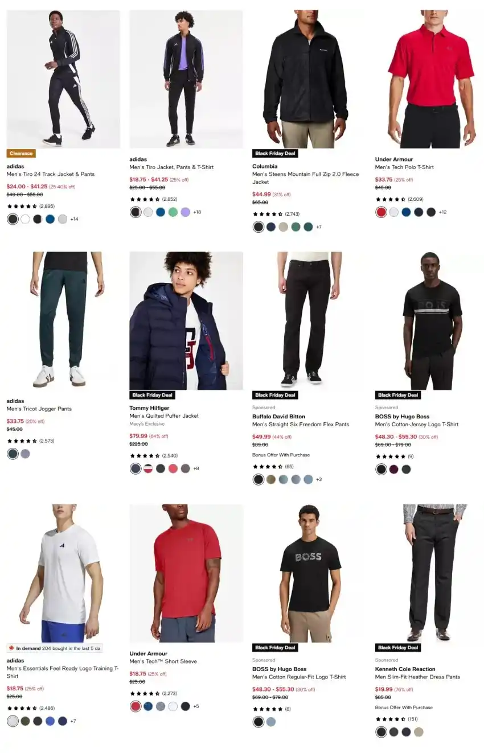Show +14 more colors for Tiro 24 Track Jacket
Screen dimensions: 484x753
(x=74, y=219)
